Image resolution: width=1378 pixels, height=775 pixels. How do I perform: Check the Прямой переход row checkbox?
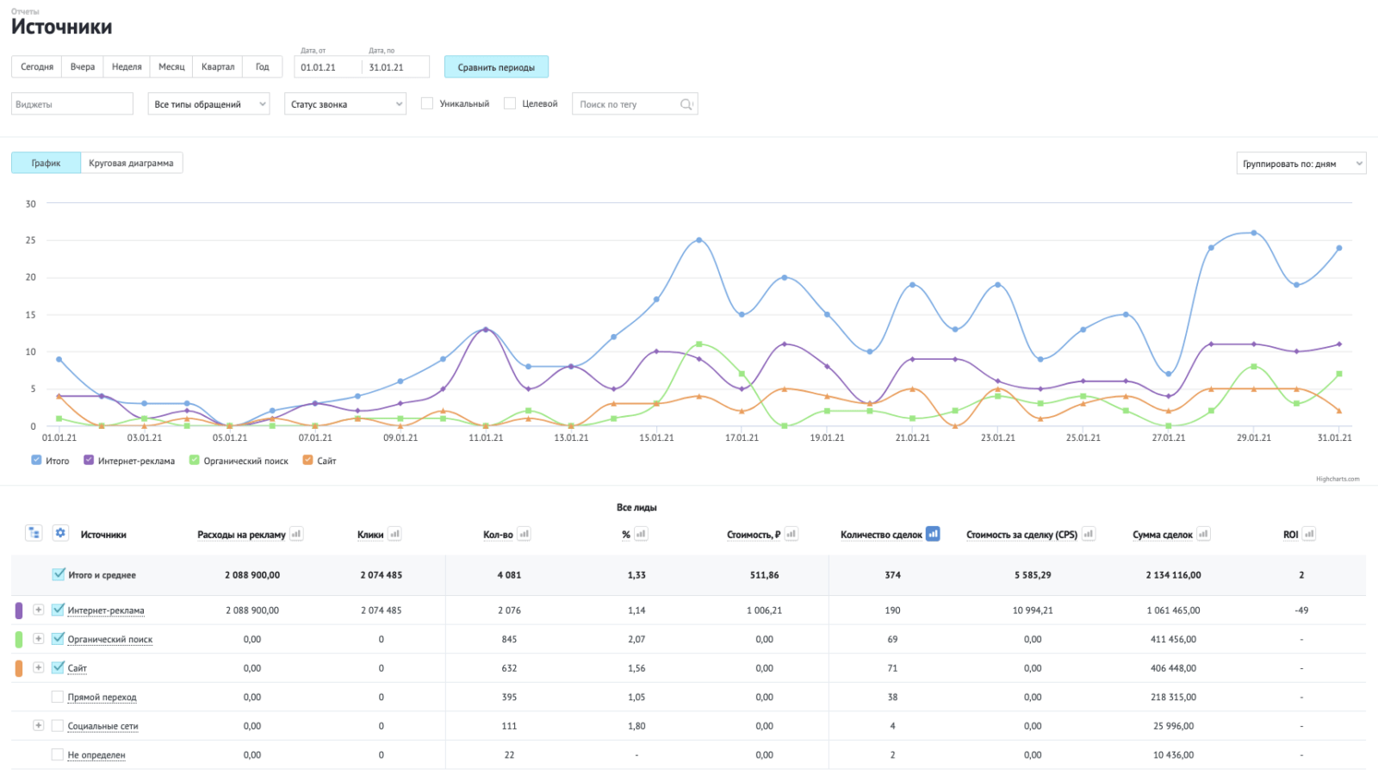point(58,697)
